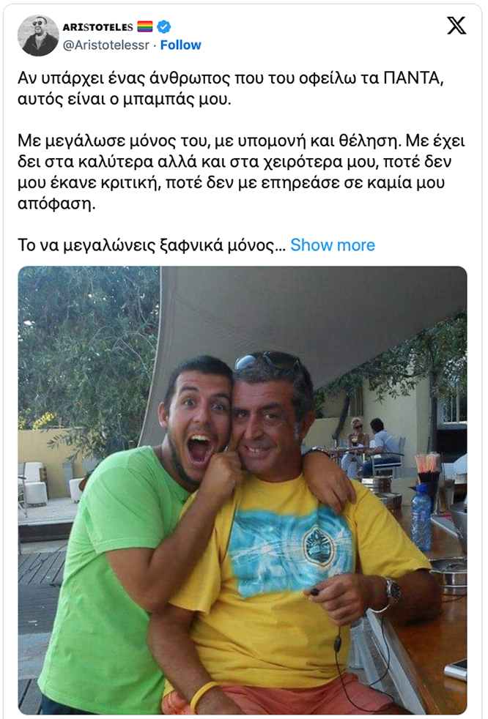Open the author's profile avatar
This screenshot has height=719, width=488.
[38, 36]
